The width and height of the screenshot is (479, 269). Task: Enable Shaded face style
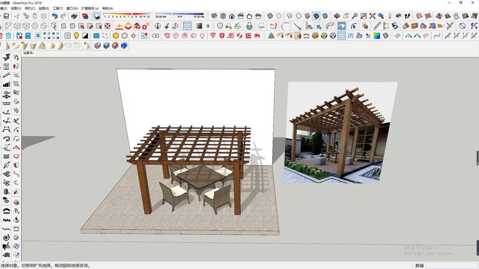pyautogui.click(x=307, y=16)
